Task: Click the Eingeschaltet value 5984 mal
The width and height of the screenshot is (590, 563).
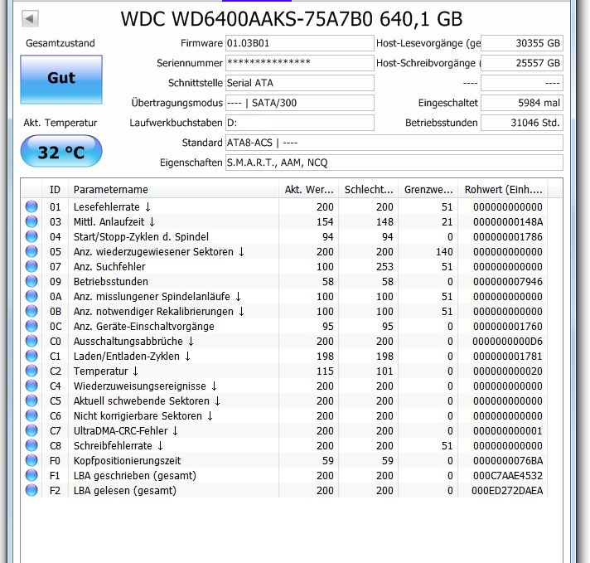Action: tap(522, 103)
